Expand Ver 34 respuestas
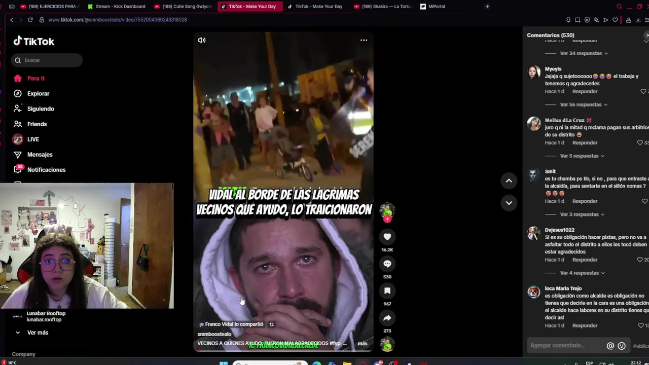The image size is (649, 365). [x=584, y=53]
